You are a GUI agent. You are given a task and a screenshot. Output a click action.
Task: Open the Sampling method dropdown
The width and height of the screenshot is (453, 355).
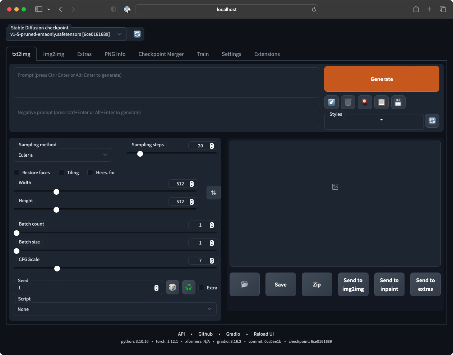(x=63, y=155)
